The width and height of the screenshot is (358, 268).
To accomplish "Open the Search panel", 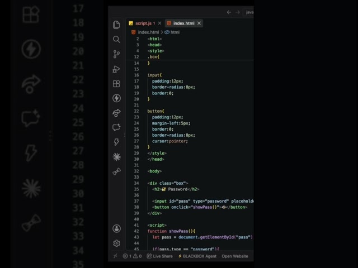I will (x=116, y=40).
